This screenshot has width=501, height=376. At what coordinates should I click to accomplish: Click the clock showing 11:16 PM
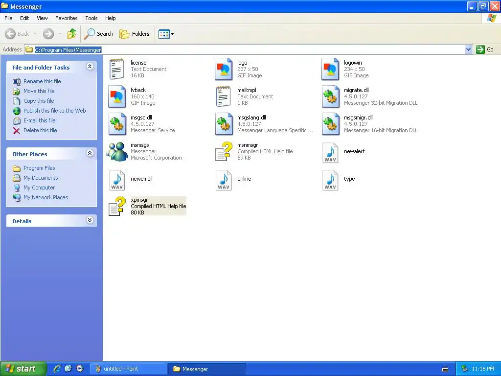pyautogui.click(x=483, y=369)
